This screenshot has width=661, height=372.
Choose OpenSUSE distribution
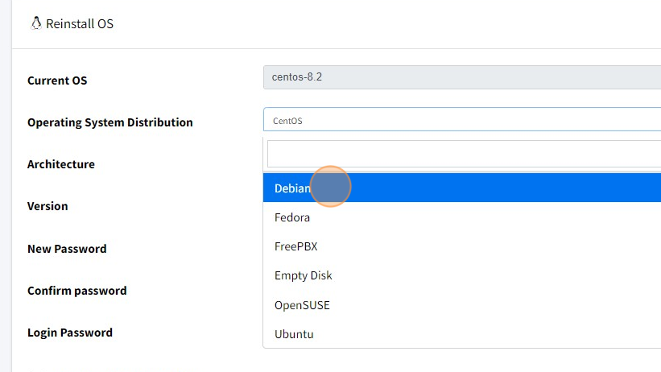tap(462, 305)
